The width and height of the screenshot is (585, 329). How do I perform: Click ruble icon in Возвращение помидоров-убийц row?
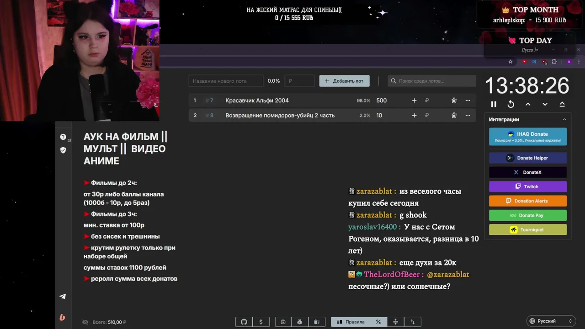tap(427, 115)
